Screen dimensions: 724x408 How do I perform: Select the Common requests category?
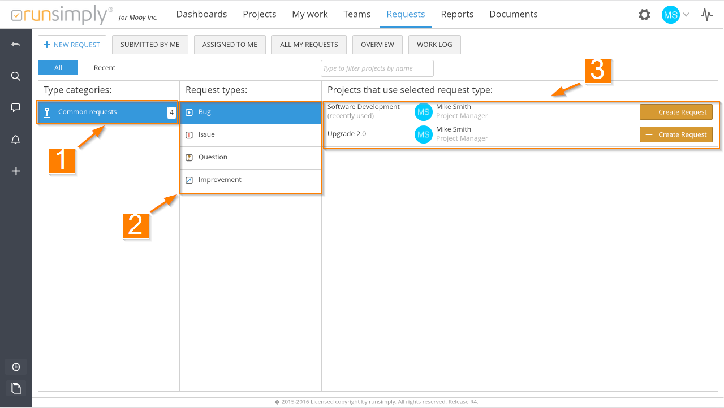click(107, 112)
